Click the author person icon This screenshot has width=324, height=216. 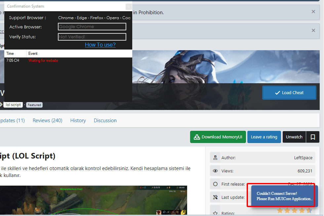pos(215,158)
